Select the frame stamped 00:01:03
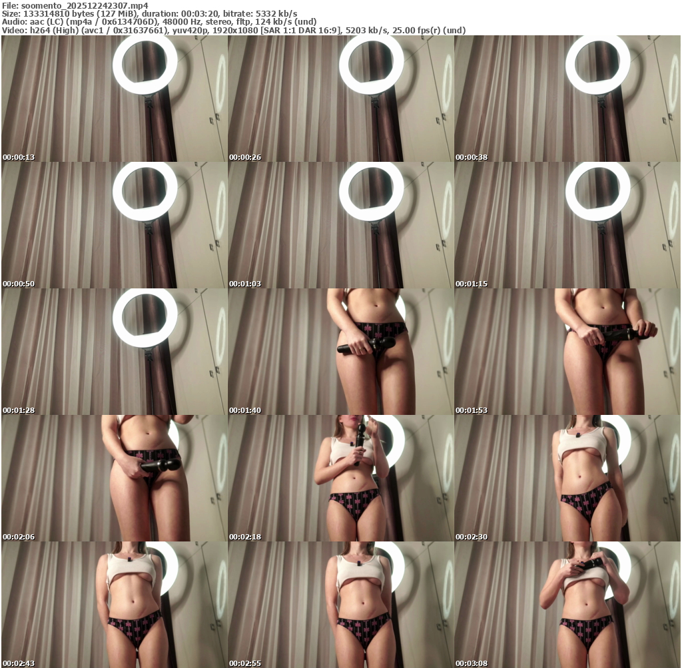 click(340, 225)
